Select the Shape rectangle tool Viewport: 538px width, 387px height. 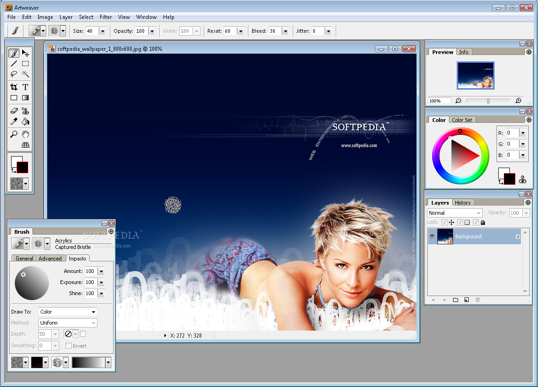(14, 98)
